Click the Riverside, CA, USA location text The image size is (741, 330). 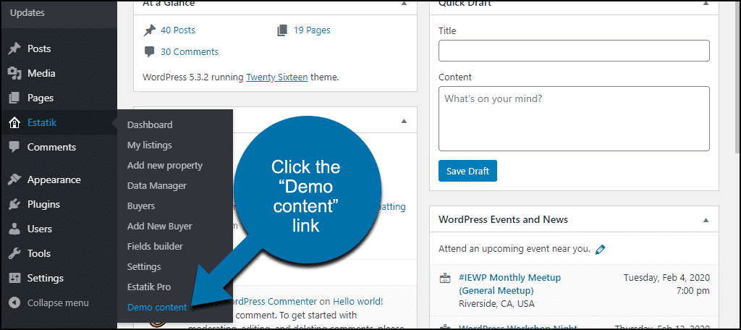point(496,303)
